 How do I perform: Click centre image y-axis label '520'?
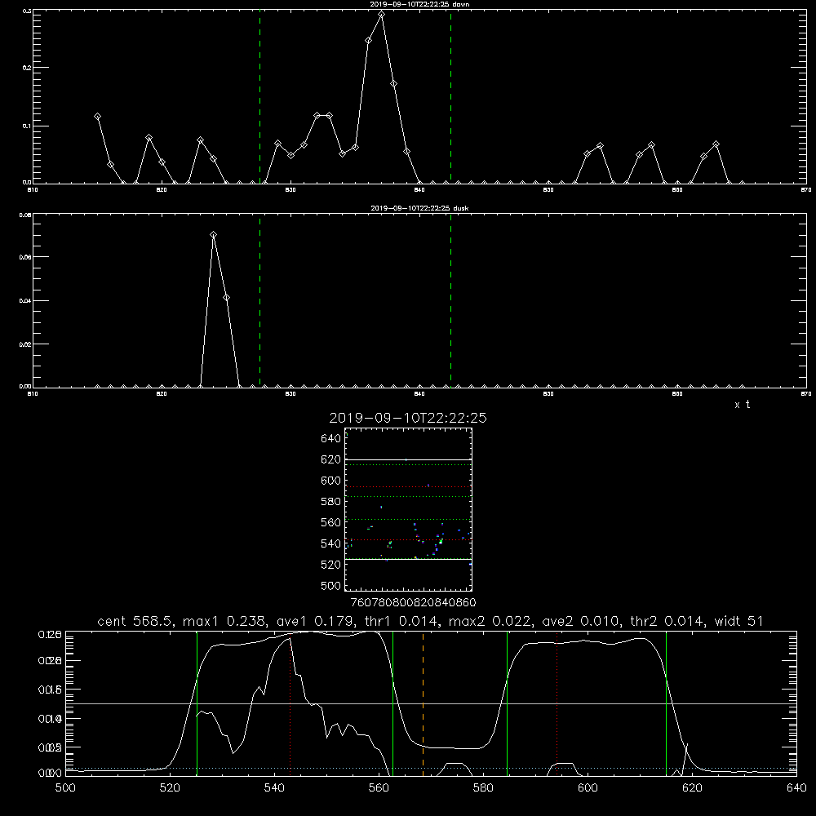click(331, 565)
